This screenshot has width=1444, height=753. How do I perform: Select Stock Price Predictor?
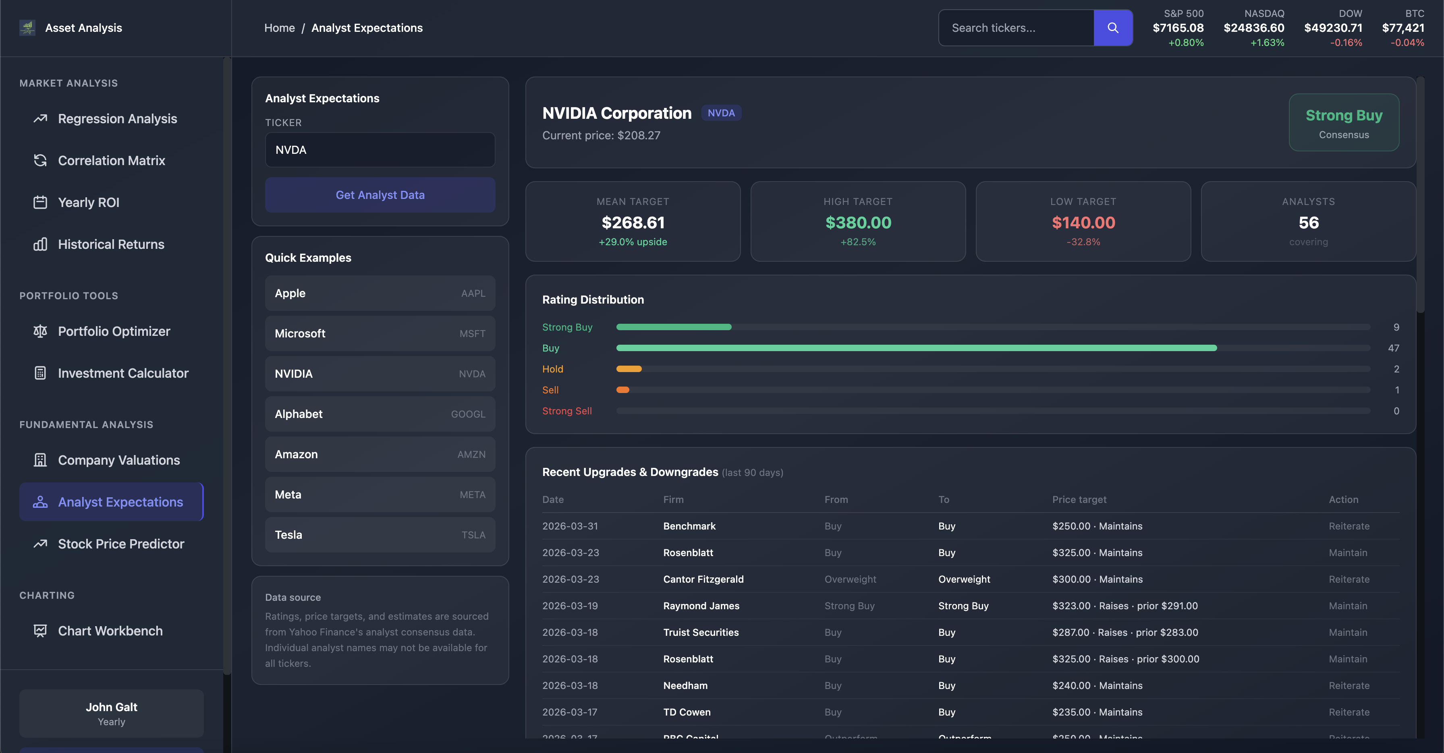(112, 544)
